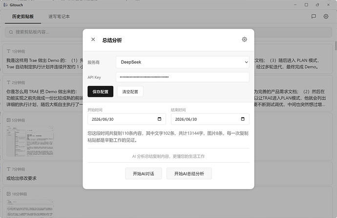Click the text type icon beside 1分钟前
The image size is (337, 218).
click(x=9, y=51)
